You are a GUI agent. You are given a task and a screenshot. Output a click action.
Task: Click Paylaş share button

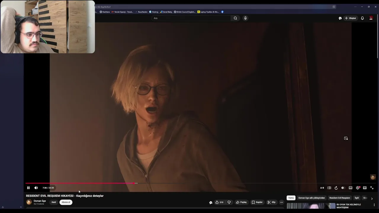[241, 202]
